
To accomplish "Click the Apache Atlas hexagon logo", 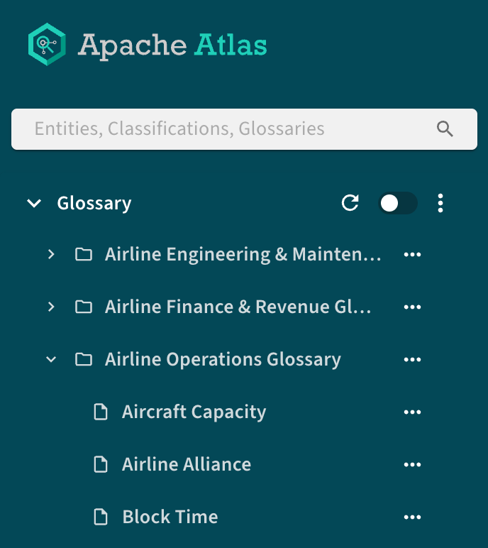I will tap(47, 45).
